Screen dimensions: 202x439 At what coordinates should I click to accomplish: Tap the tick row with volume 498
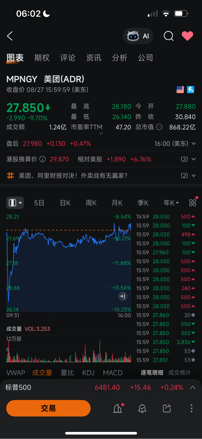[x=166, y=234]
